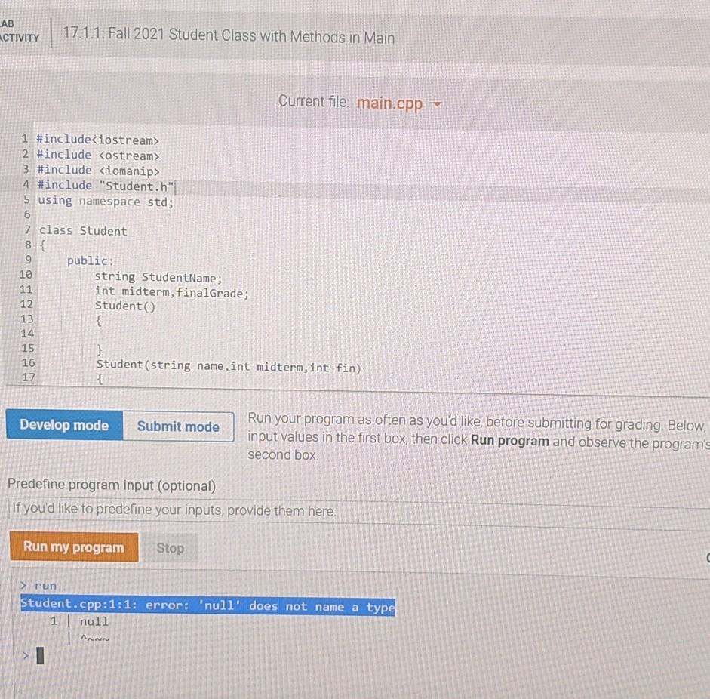Click the 'null' text in terminal output
Image resolution: width=710 pixels, height=699 pixels.
pos(94,621)
